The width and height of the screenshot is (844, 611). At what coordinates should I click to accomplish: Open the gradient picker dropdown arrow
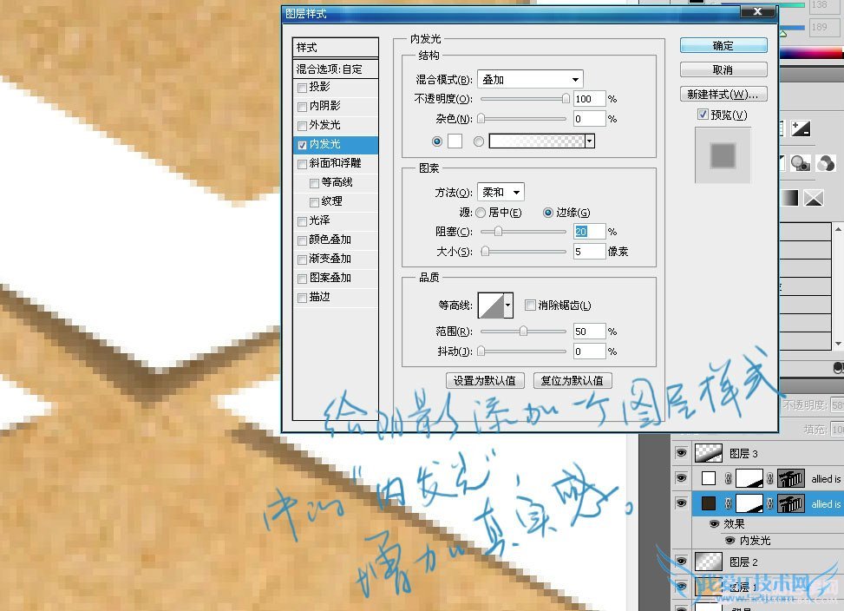coord(590,141)
